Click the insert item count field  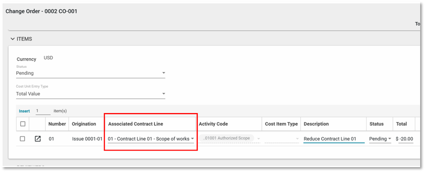point(43,111)
